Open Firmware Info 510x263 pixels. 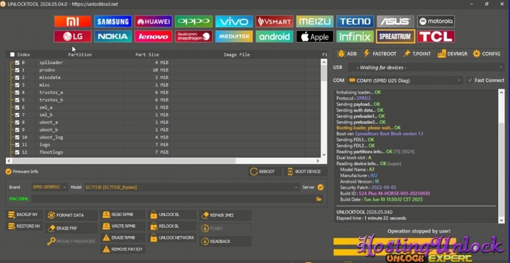(22, 171)
